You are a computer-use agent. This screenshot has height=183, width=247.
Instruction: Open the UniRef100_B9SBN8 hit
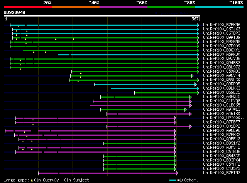(222, 42)
